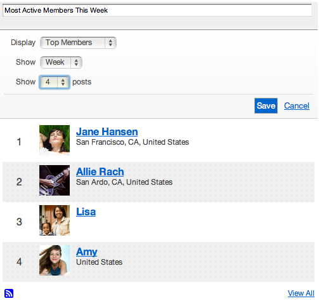The image size is (319, 301).
Task: Open the Display dropdown showing Top Members
Action: (x=78, y=43)
